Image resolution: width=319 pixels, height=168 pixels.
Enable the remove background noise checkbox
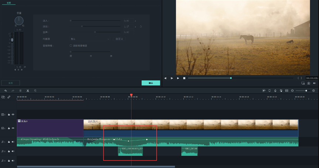[x=71, y=46]
